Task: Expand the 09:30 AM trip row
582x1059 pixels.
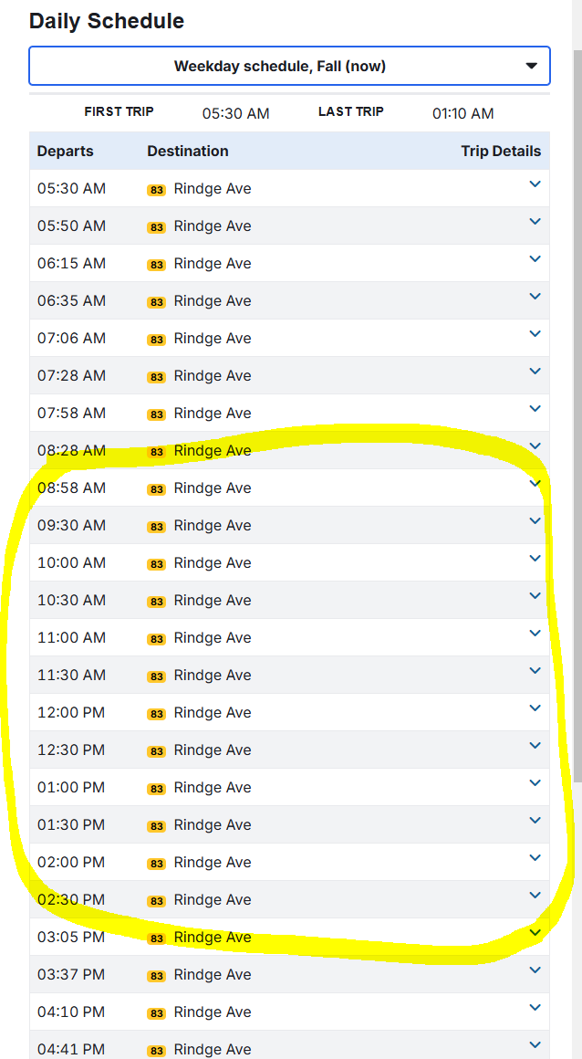Action: [535, 521]
